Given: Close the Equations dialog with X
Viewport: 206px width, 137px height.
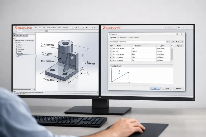Looking at the screenshot, I should 182,34.
